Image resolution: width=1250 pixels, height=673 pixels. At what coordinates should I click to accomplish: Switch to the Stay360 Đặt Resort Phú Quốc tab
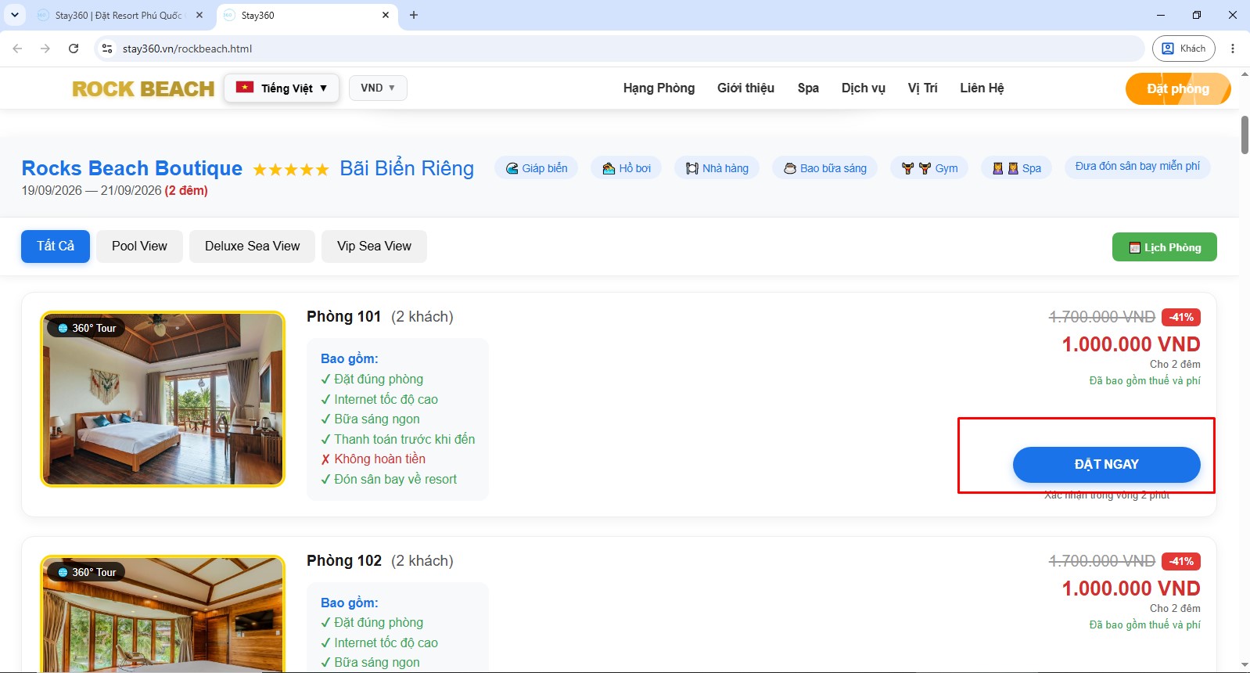point(119,15)
